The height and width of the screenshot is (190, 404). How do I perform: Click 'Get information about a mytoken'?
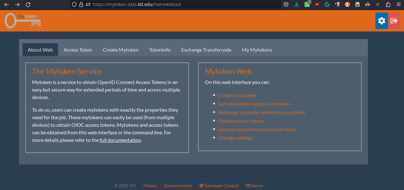[254, 104]
